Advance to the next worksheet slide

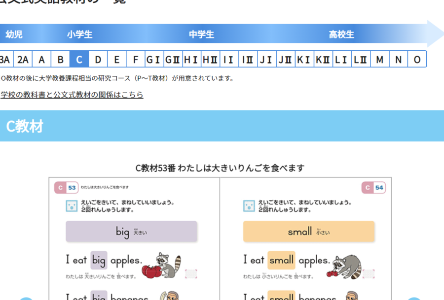coord(414,298)
